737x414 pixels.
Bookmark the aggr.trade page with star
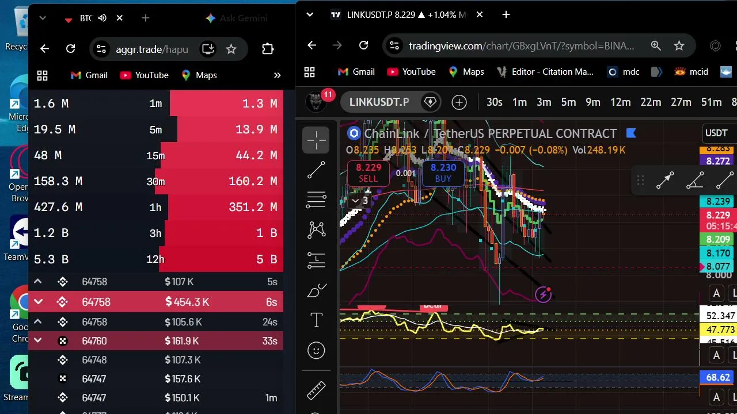(x=231, y=49)
